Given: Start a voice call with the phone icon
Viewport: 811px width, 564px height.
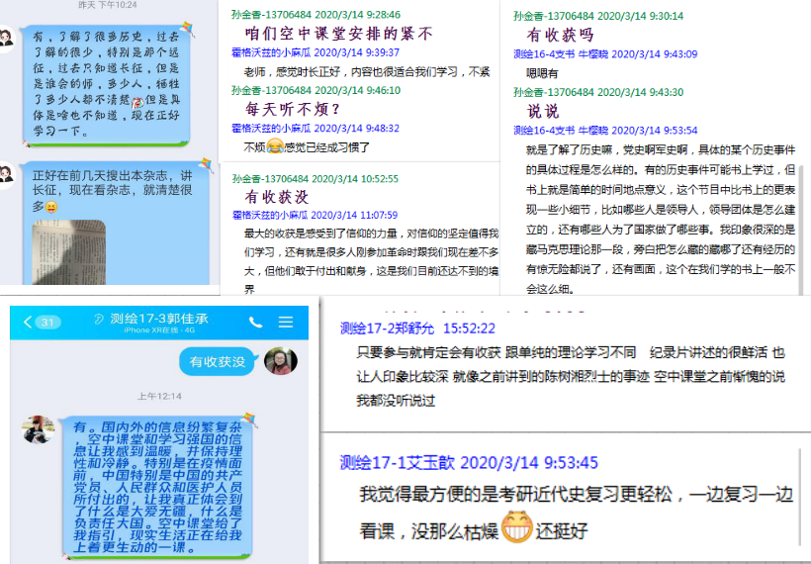Looking at the screenshot, I should (x=256, y=323).
